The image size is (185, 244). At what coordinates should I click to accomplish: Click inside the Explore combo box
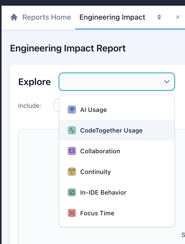[x=111, y=82]
